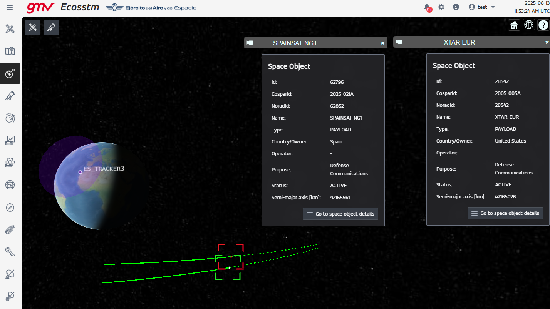The width and height of the screenshot is (550, 309).
Task: Click Go to space object details for SPAINSAT NG1
Action: click(340, 214)
